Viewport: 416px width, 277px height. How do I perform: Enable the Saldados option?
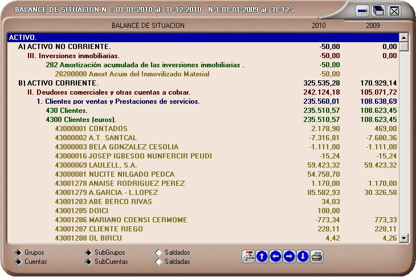pyautogui.click(x=158, y=252)
